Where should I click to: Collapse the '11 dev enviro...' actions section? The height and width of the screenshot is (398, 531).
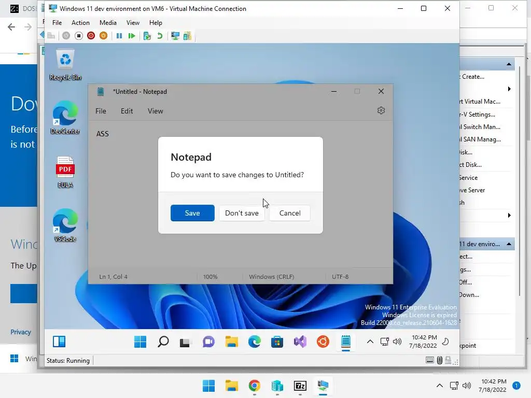509,244
